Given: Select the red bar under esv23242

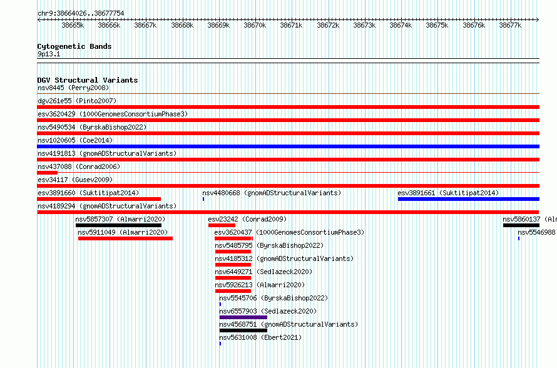Looking at the screenshot, I should tap(222, 225).
